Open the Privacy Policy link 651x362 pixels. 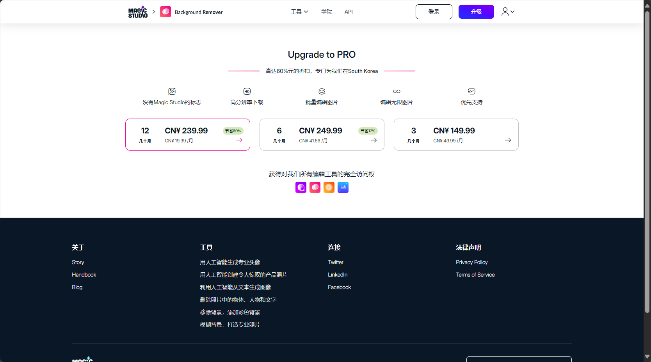[x=472, y=262]
